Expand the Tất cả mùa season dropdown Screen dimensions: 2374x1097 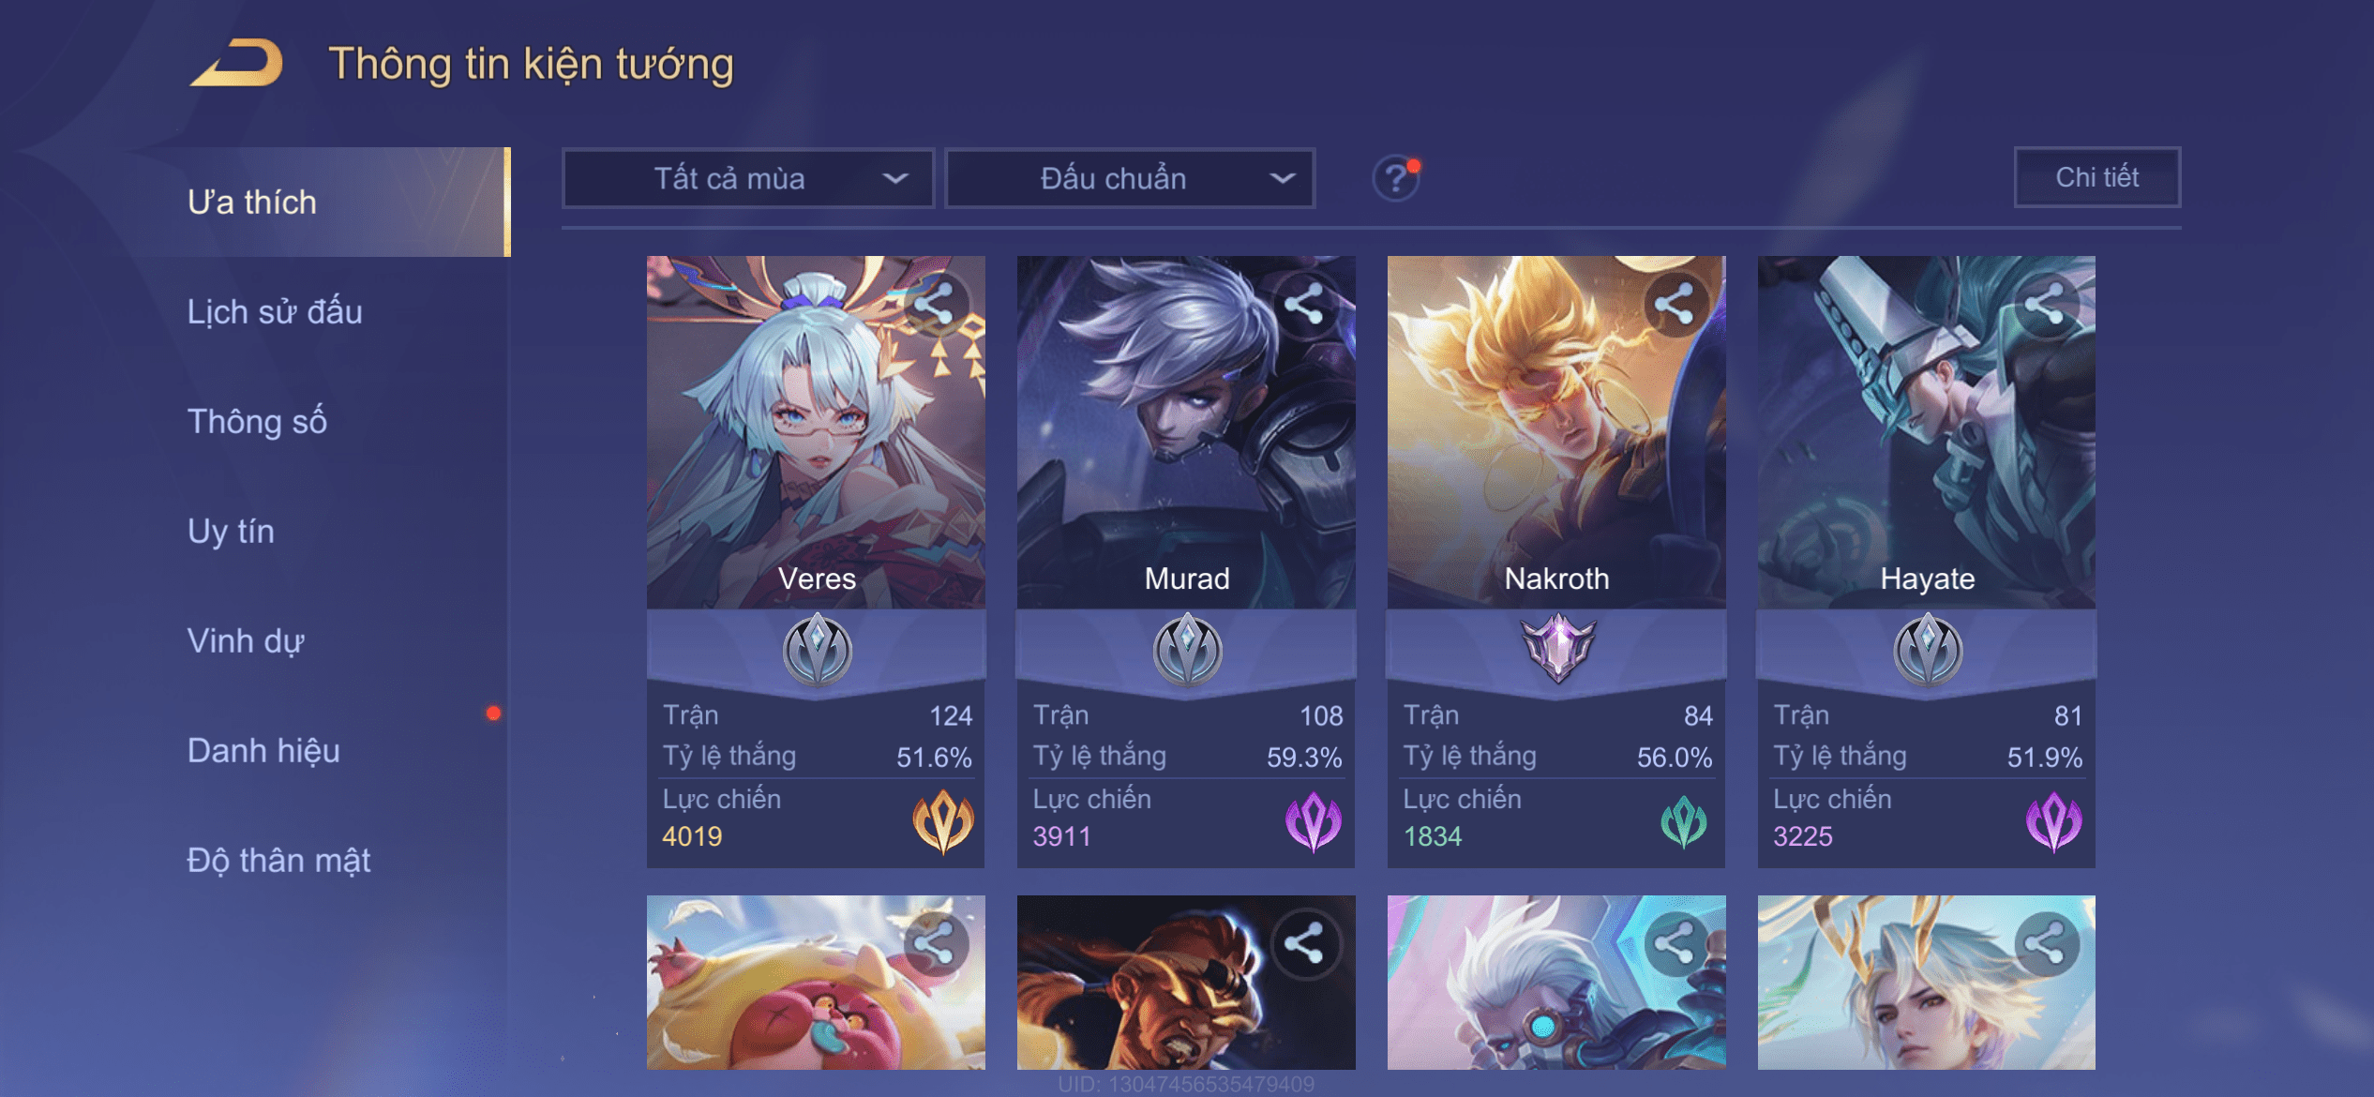[748, 178]
